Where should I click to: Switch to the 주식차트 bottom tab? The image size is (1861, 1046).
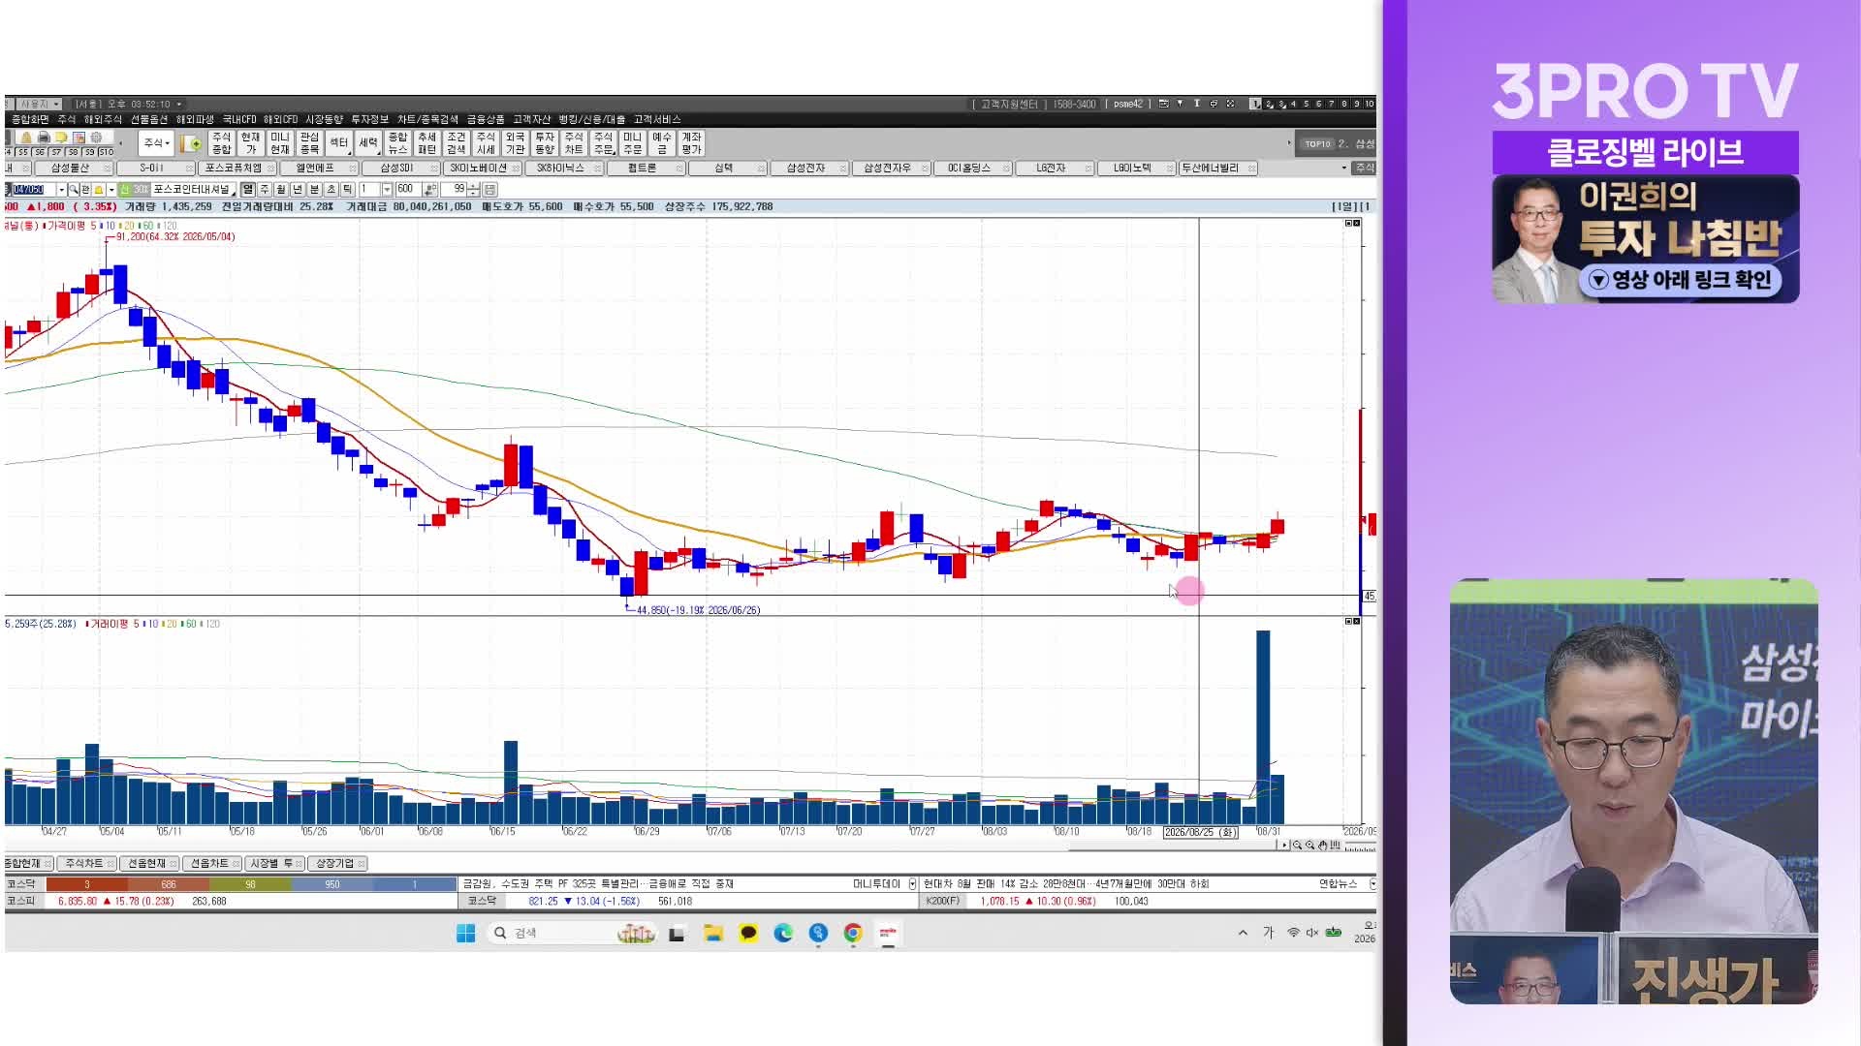point(84,863)
